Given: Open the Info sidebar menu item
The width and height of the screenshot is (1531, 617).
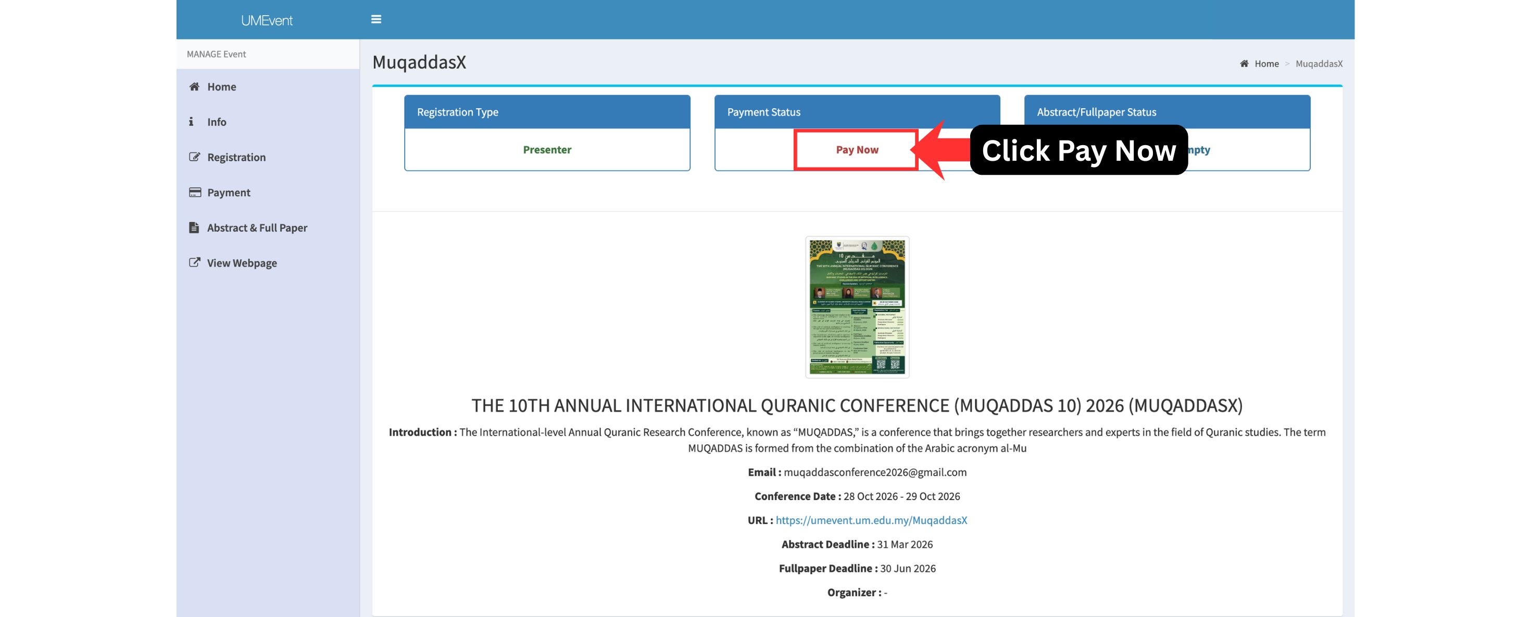Looking at the screenshot, I should click(x=216, y=122).
